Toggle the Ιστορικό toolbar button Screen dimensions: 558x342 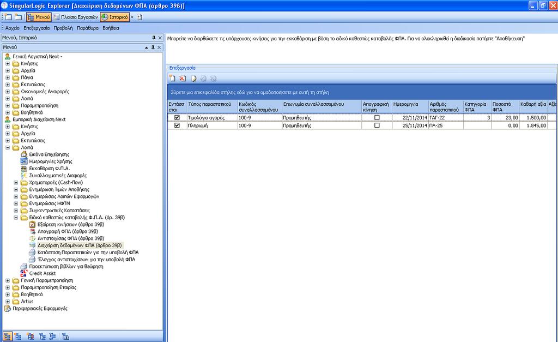coord(114,17)
